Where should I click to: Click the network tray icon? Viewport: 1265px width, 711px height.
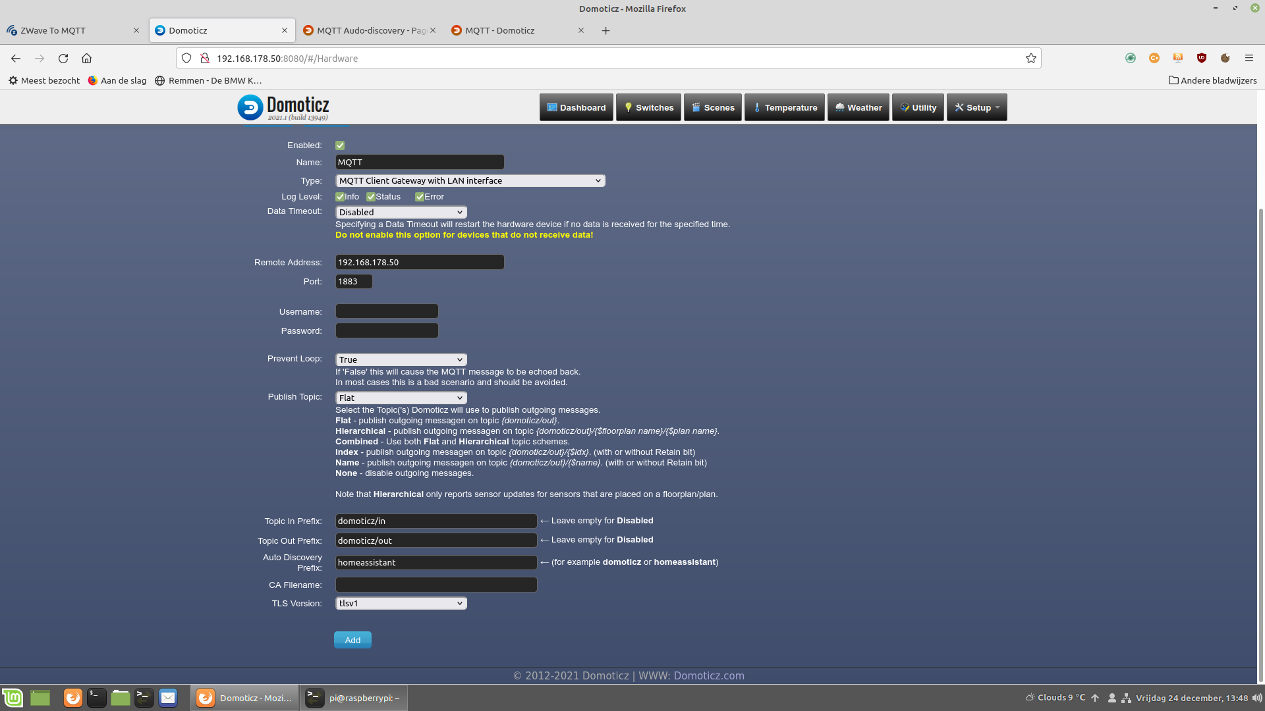[1127, 698]
